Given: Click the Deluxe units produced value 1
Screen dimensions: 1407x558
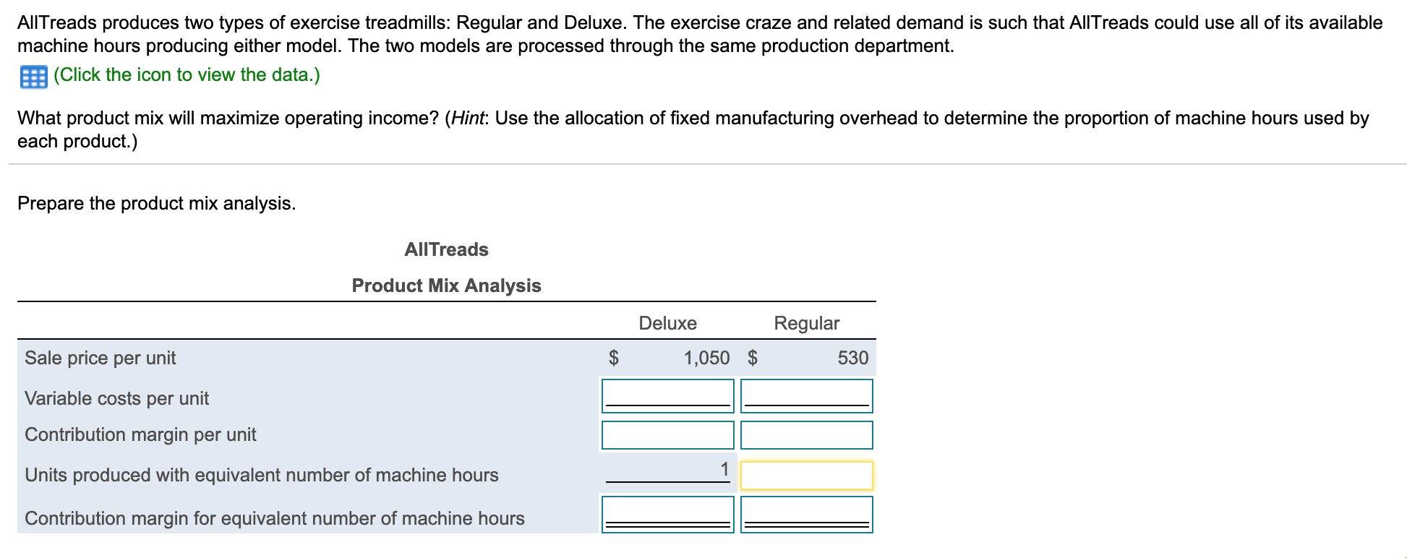Looking at the screenshot, I should coord(724,470).
